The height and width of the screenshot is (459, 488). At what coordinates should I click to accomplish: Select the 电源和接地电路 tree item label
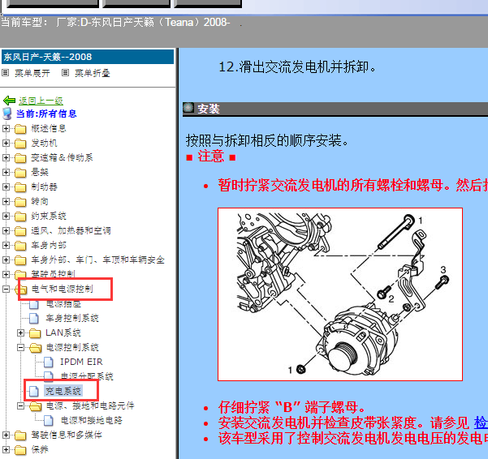tap(92, 420)
